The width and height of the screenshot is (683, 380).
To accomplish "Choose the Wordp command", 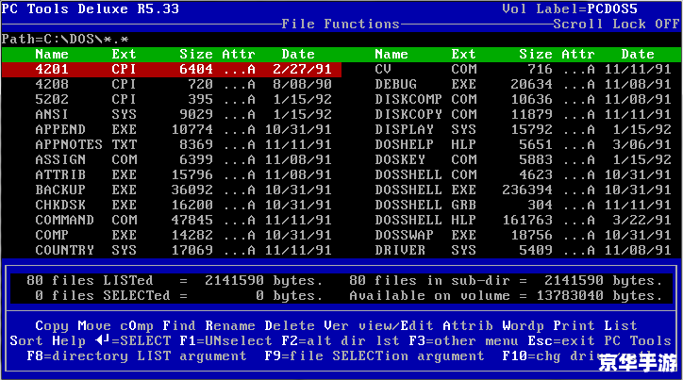I will point(524,326).
